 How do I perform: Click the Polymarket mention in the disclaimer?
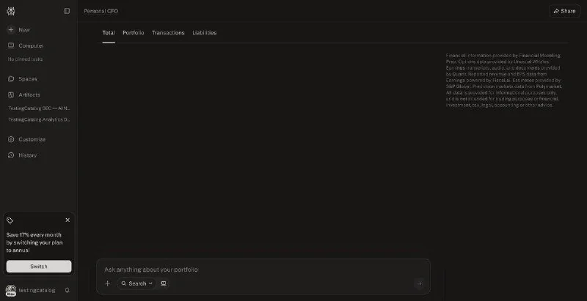pyautogui.click(x=549, y=86)
